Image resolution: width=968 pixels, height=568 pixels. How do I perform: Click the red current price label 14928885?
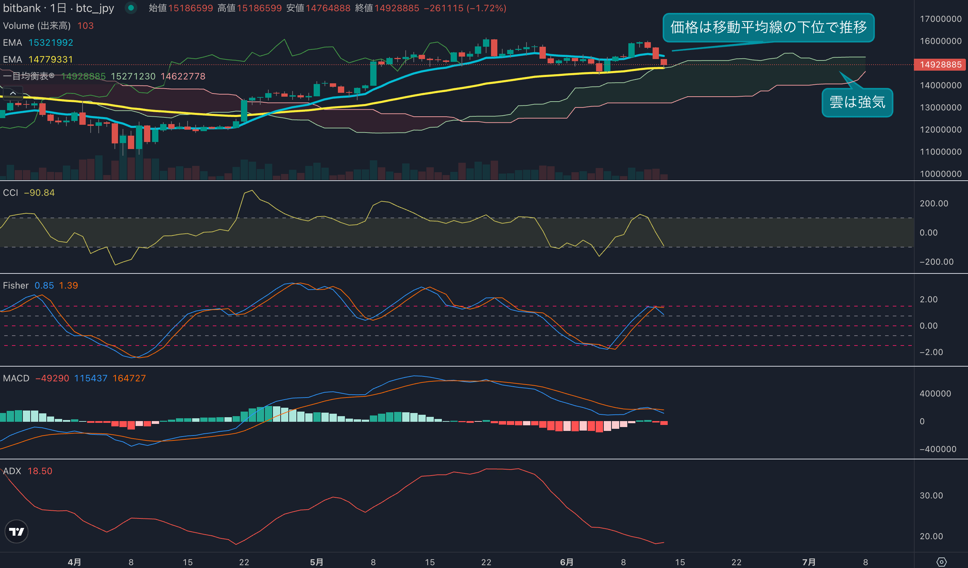point(940,65)
